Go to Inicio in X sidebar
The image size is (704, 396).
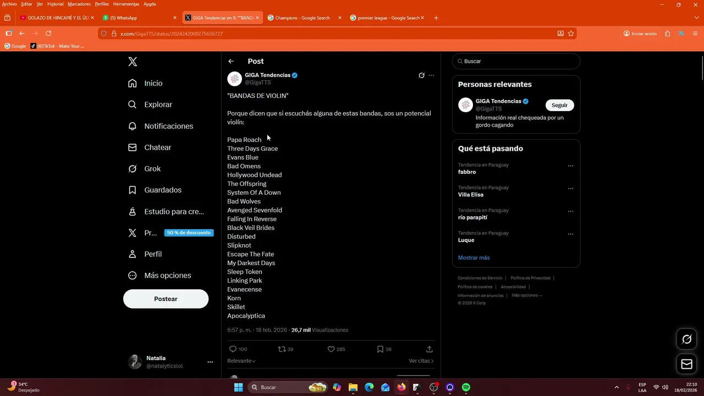146,83
